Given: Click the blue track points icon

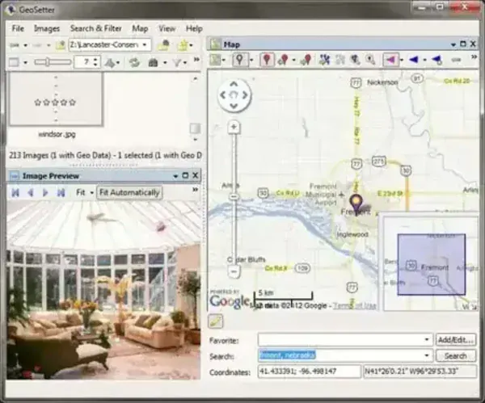Looking at the screenshot, I should click(x=324, y=60).
